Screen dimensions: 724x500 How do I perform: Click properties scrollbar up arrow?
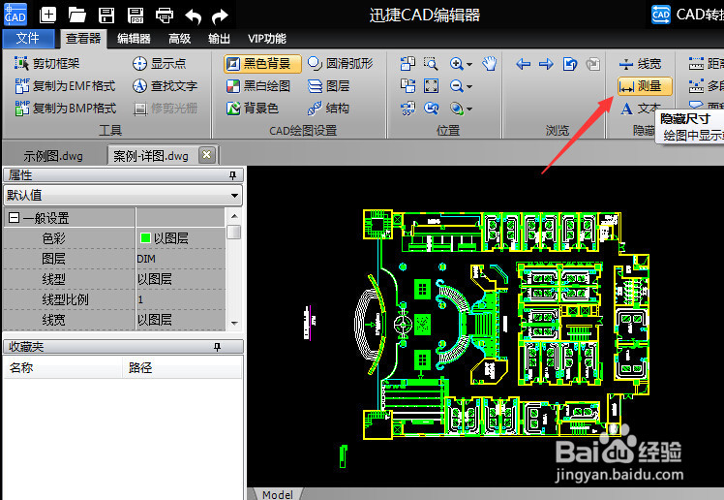pyautogui.click(x=234, y=216)
